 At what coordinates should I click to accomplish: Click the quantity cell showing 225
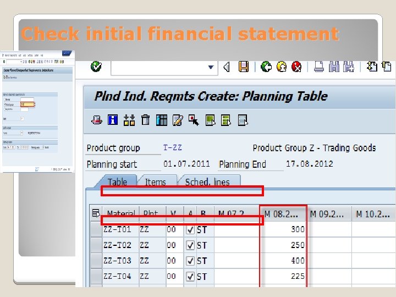(x=283, y=276)
